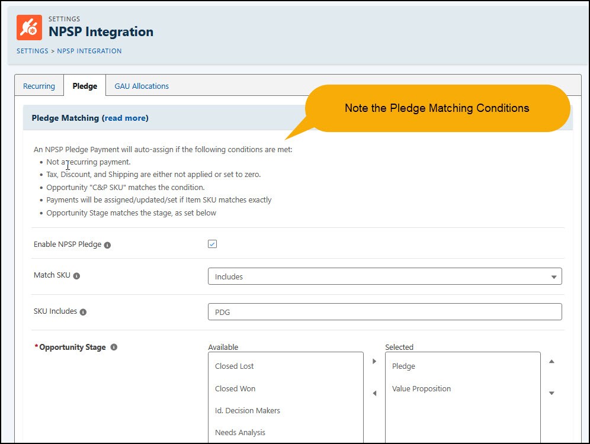Image resolution: width=590 pixels, height=444 pixels.
Task: Go to SETTINGS in the breadcrumb
Action: [33, 51]
